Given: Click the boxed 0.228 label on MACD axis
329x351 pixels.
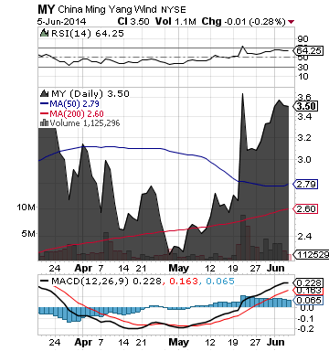Looking at the screenshot, I should point(309,282).
